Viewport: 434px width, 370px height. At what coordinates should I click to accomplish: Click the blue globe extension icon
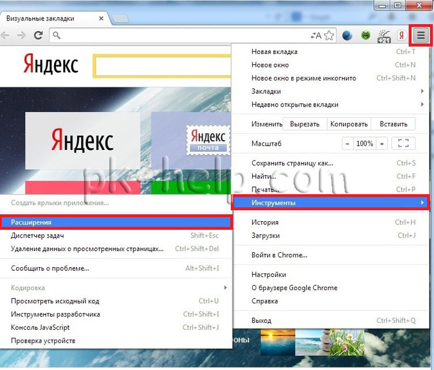point(347,36)
